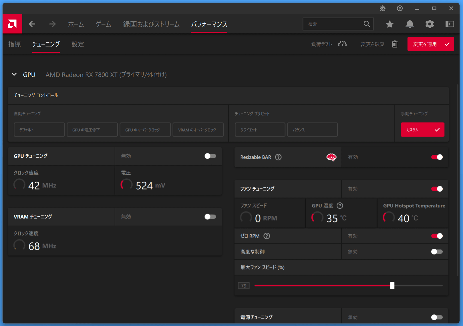
Task: Click the AMD logo icon
Action: coord(12,24)
